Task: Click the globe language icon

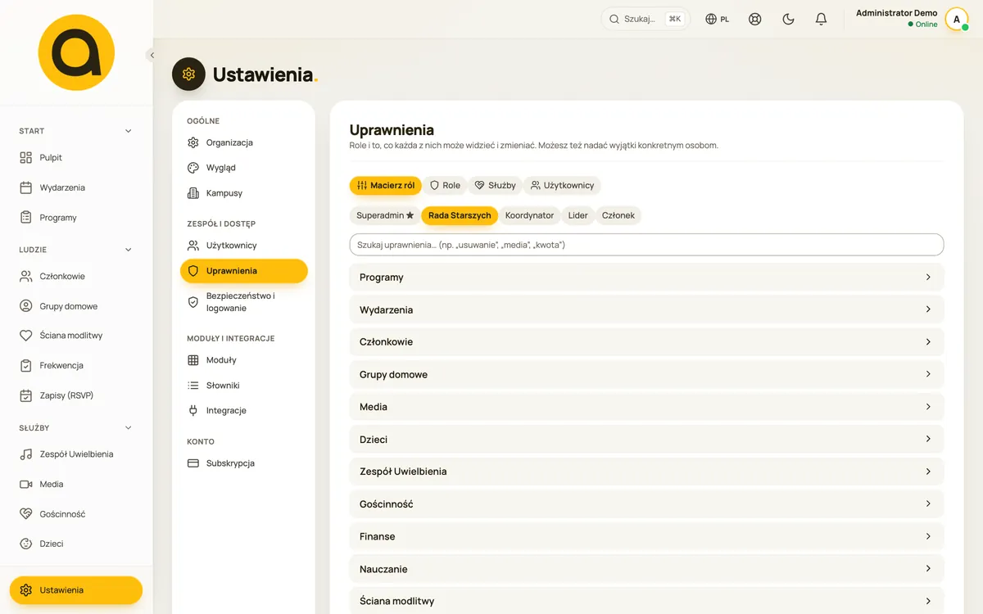Action: [711, 19]
